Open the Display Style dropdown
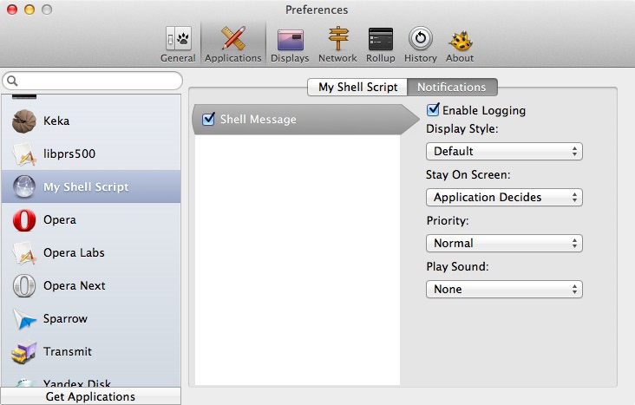Image resolution: width=635 pixels, height=405 pixels. (504, 152)
